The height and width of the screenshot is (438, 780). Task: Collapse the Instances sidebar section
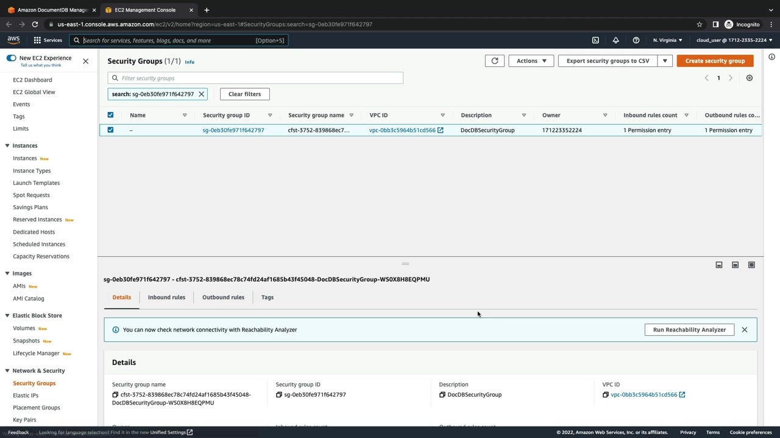click(7, 146)
